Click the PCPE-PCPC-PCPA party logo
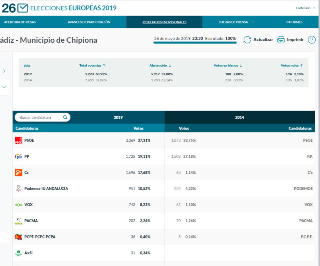 (18, 237)
